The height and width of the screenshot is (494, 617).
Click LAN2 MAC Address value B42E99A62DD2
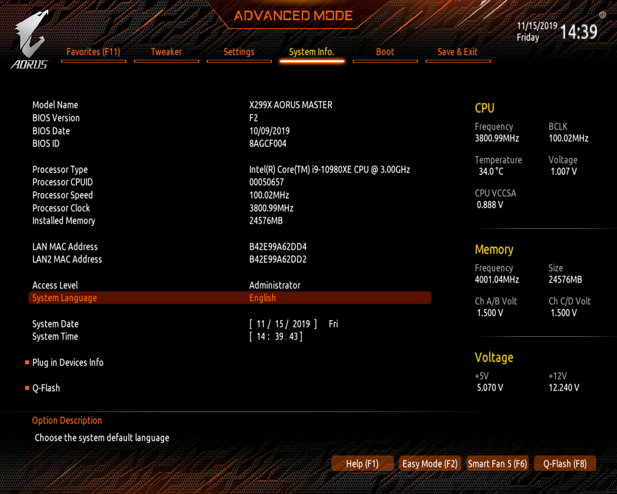coord(278,259)
